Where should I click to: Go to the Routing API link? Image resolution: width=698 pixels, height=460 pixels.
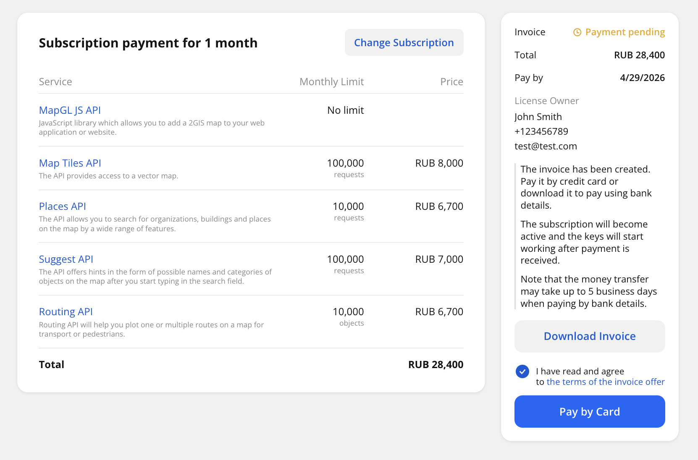(x=66, y=312)
